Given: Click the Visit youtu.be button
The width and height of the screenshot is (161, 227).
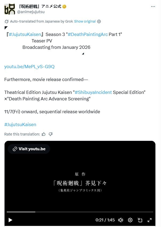Looking at the screenshot, I should click(29, 149).
